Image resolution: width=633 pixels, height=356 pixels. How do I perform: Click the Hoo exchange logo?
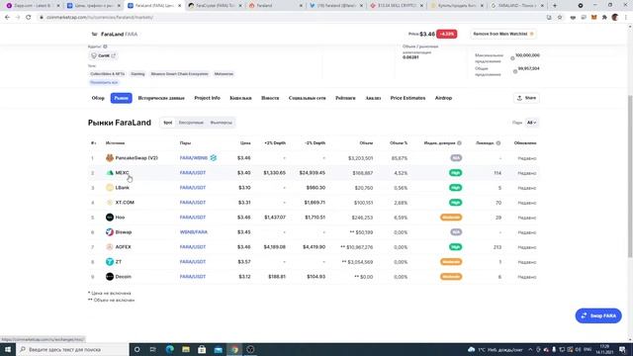point(110,218)
